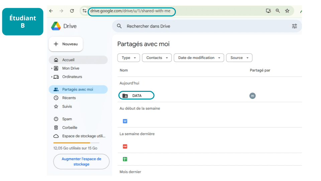Screen dimensions: 321x181
Task: Open the Contacts filter dropdown
Action: coord(157,58)
